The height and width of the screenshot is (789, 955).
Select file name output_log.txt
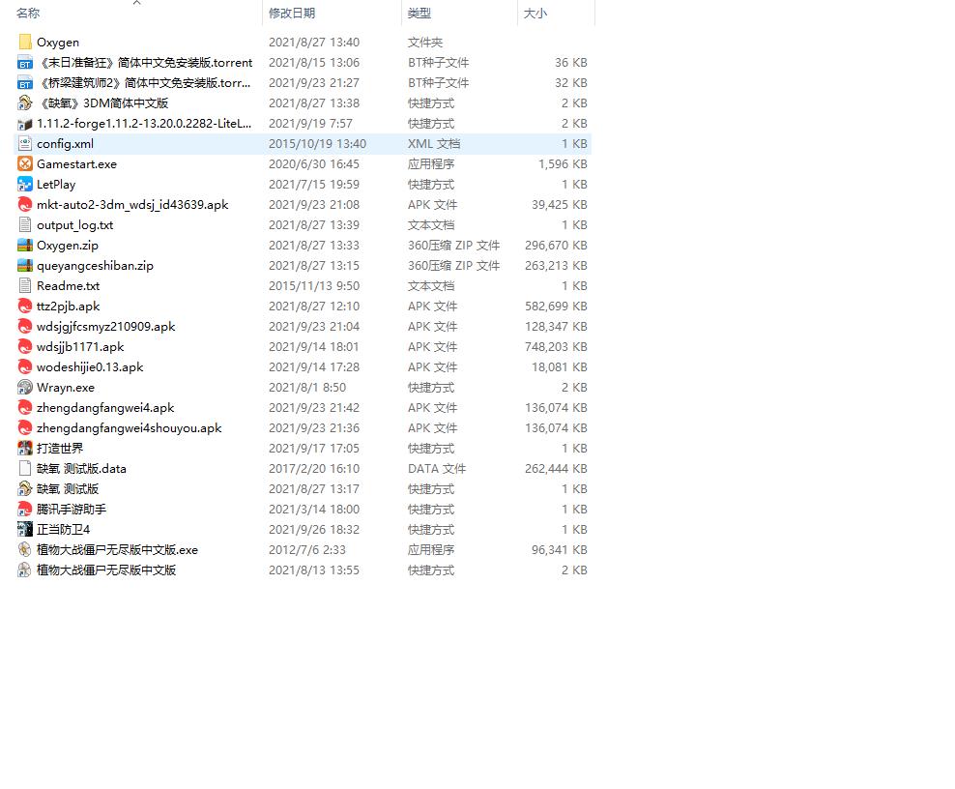(x=75, y=225)
